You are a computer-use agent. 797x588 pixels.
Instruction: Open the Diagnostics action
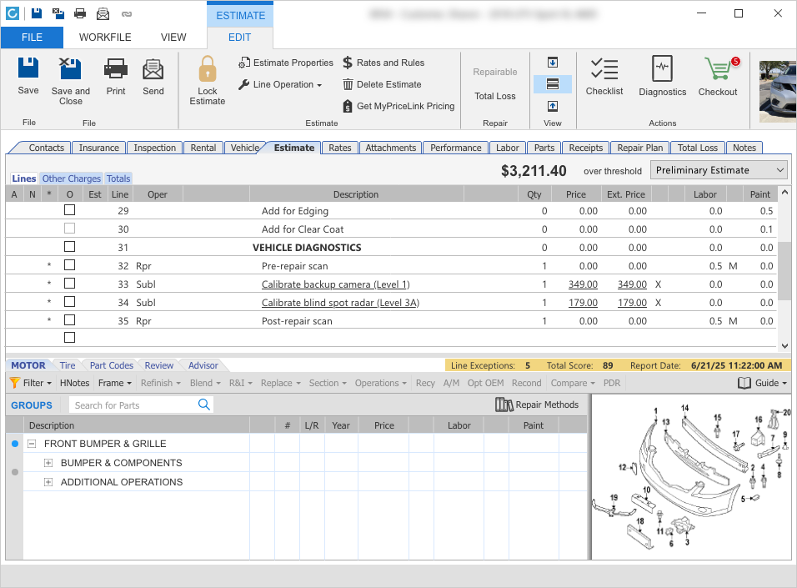662,76
